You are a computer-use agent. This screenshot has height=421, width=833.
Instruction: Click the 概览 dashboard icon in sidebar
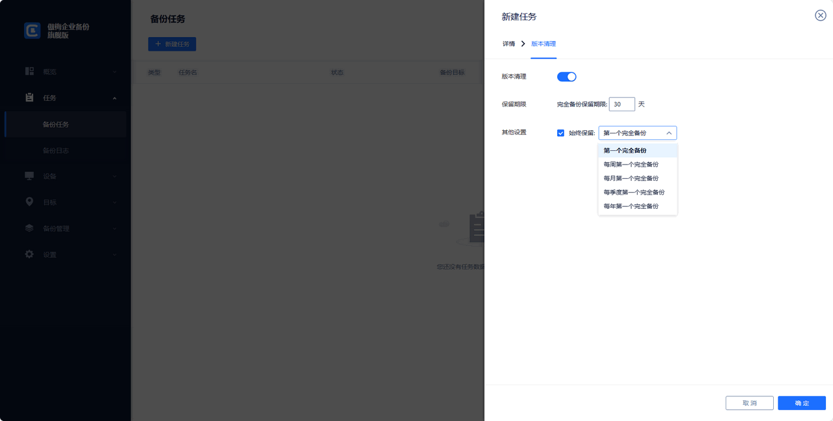(29, 72)
